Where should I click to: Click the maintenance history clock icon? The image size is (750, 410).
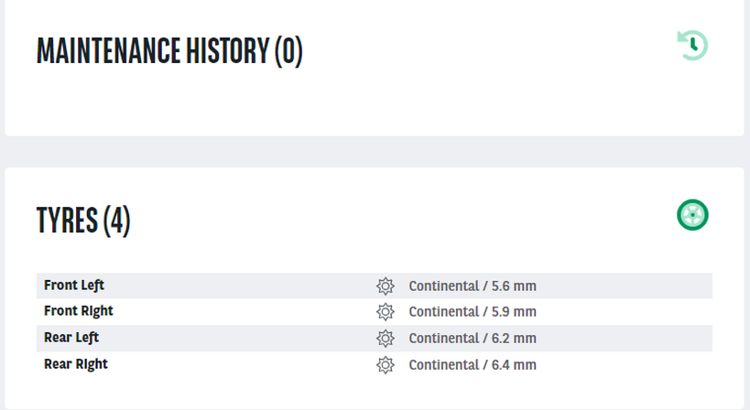[692, 46]
